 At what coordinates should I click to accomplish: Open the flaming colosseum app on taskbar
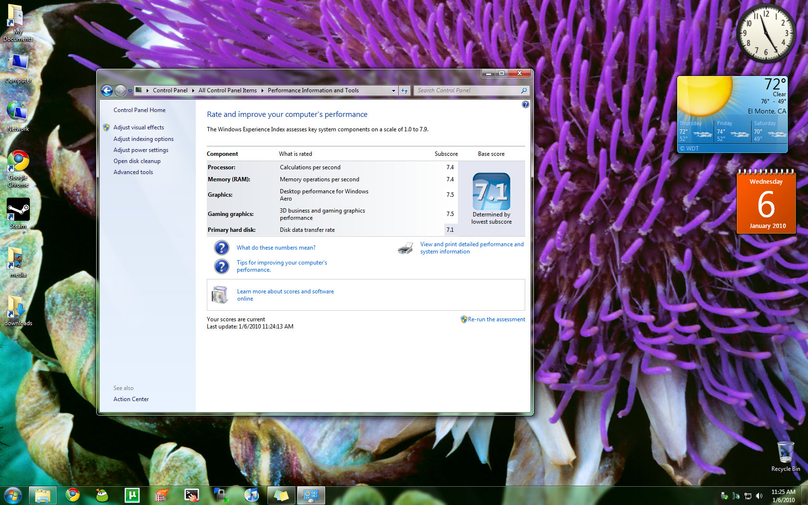click(162, 495)
